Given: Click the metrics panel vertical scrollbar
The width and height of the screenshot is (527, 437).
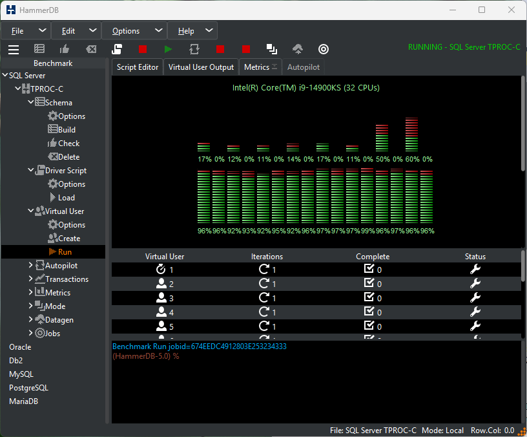Looking at the screenshot, I should 523,125.
